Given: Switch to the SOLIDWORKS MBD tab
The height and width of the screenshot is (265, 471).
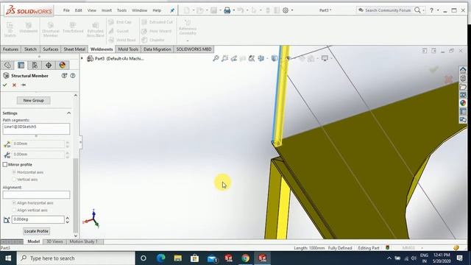Looking at the screenshot, I should (194, 49).
